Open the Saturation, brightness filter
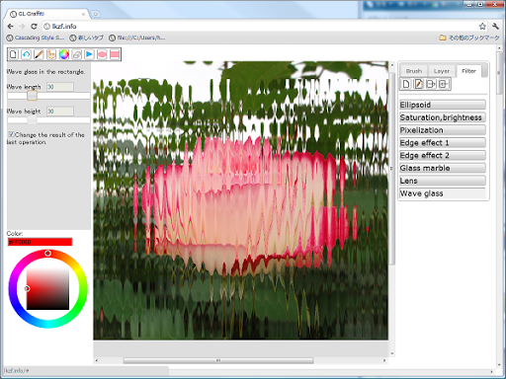506x379 pixels. coord(443,117)
